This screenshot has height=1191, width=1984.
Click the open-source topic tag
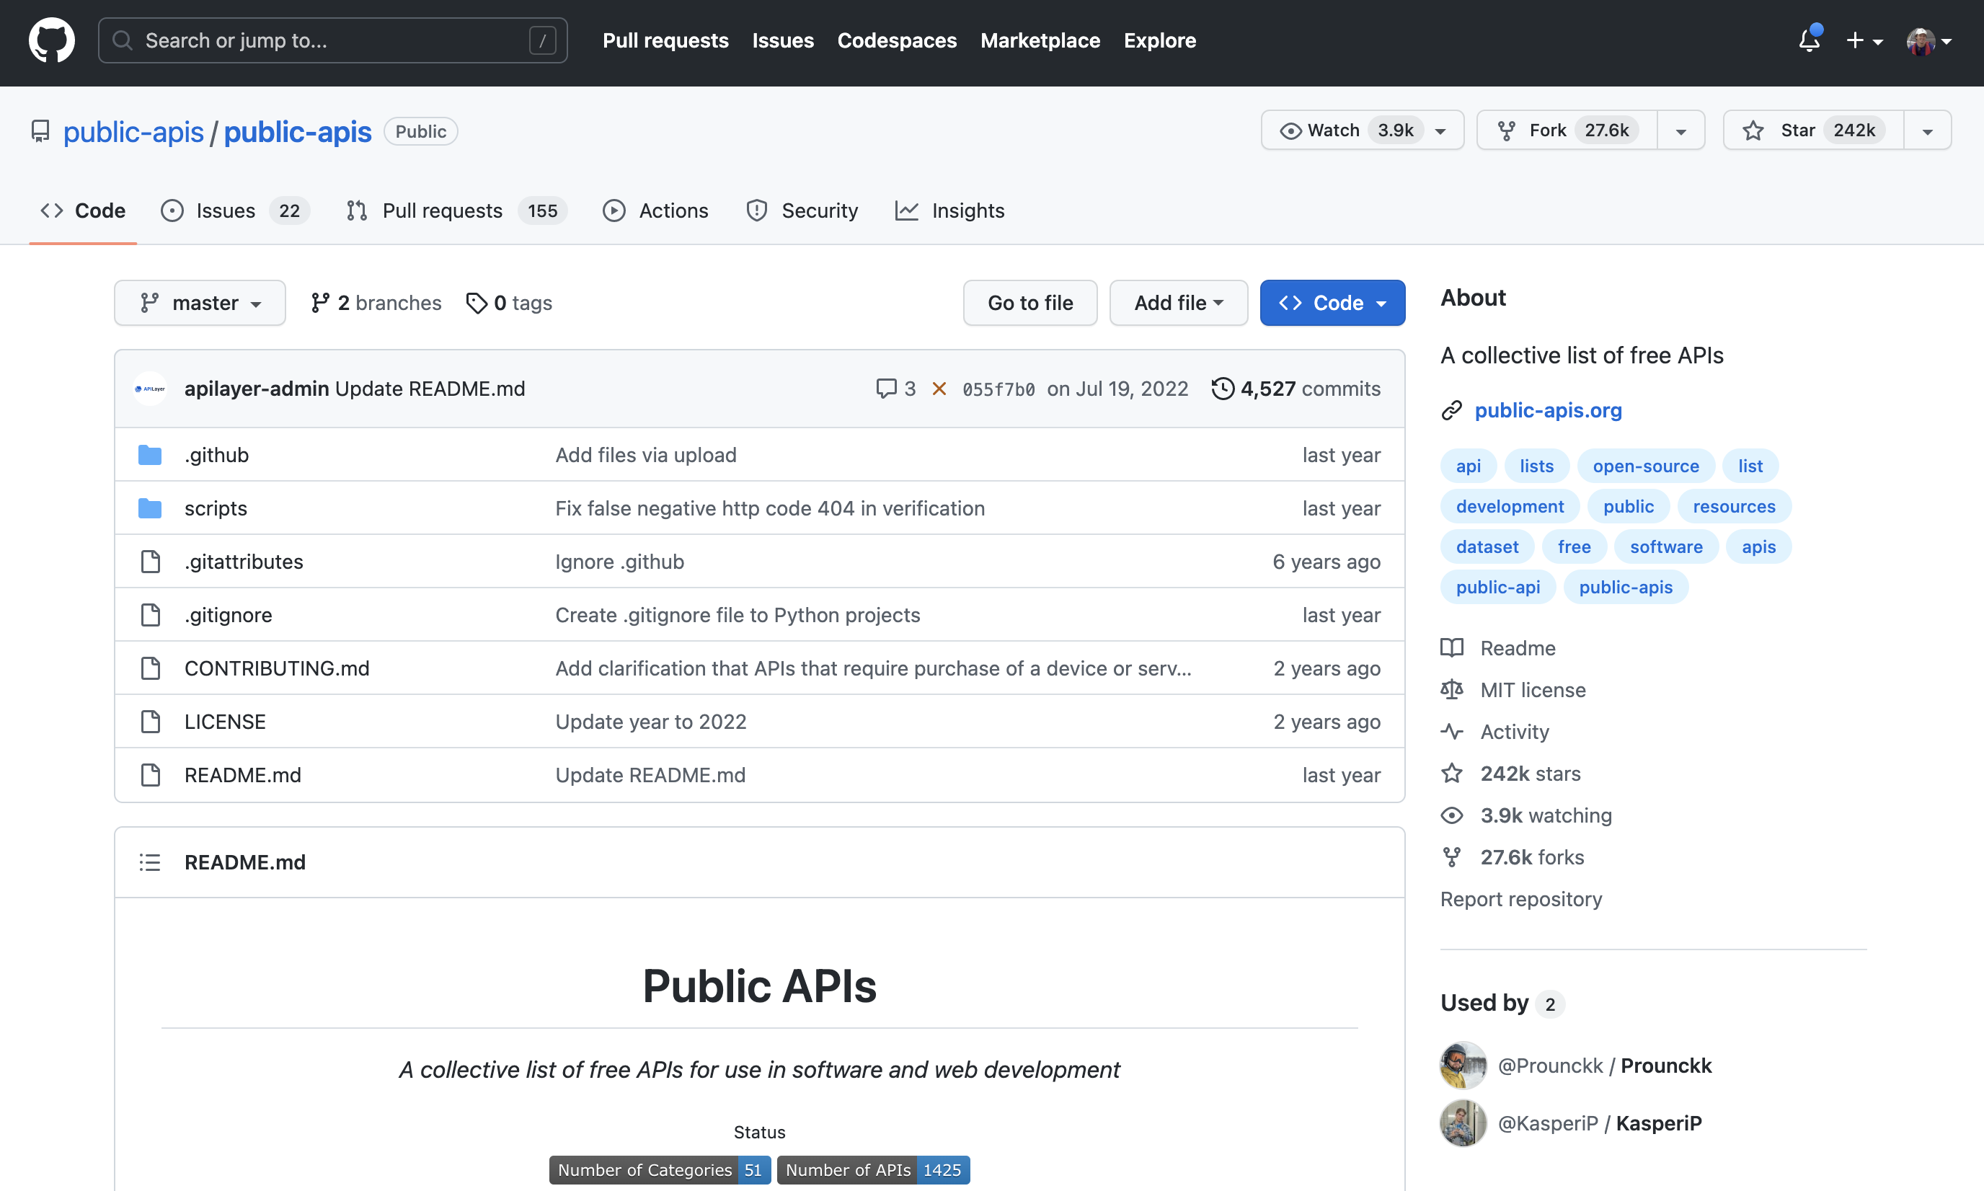1645,466
